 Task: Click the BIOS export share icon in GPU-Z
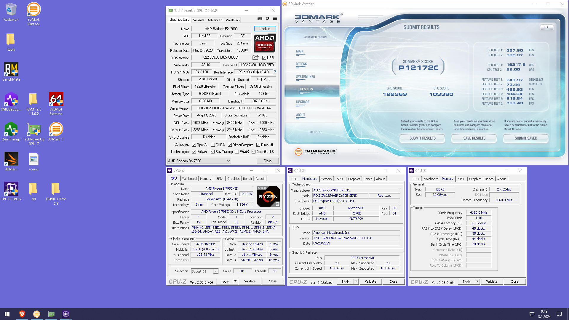pos(255,57)
